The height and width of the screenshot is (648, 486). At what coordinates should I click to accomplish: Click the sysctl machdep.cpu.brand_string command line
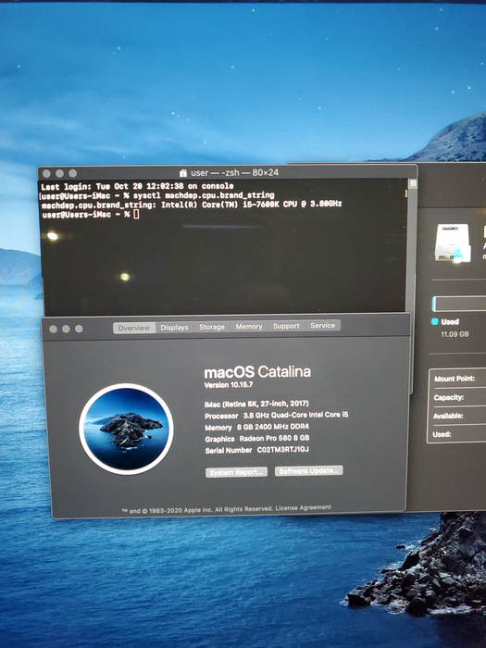[x=204, y=195]
